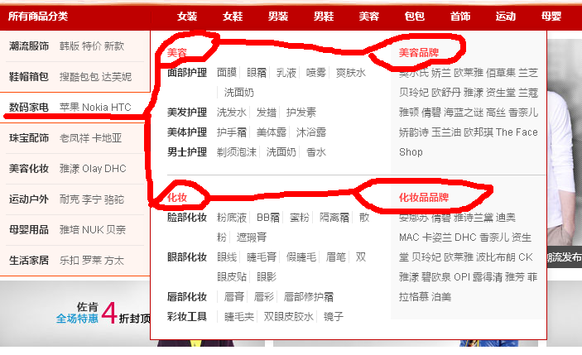Screen dimensions: 582x355
Task: Open the 男鞋 navigation tab
Action: (324, 17)
